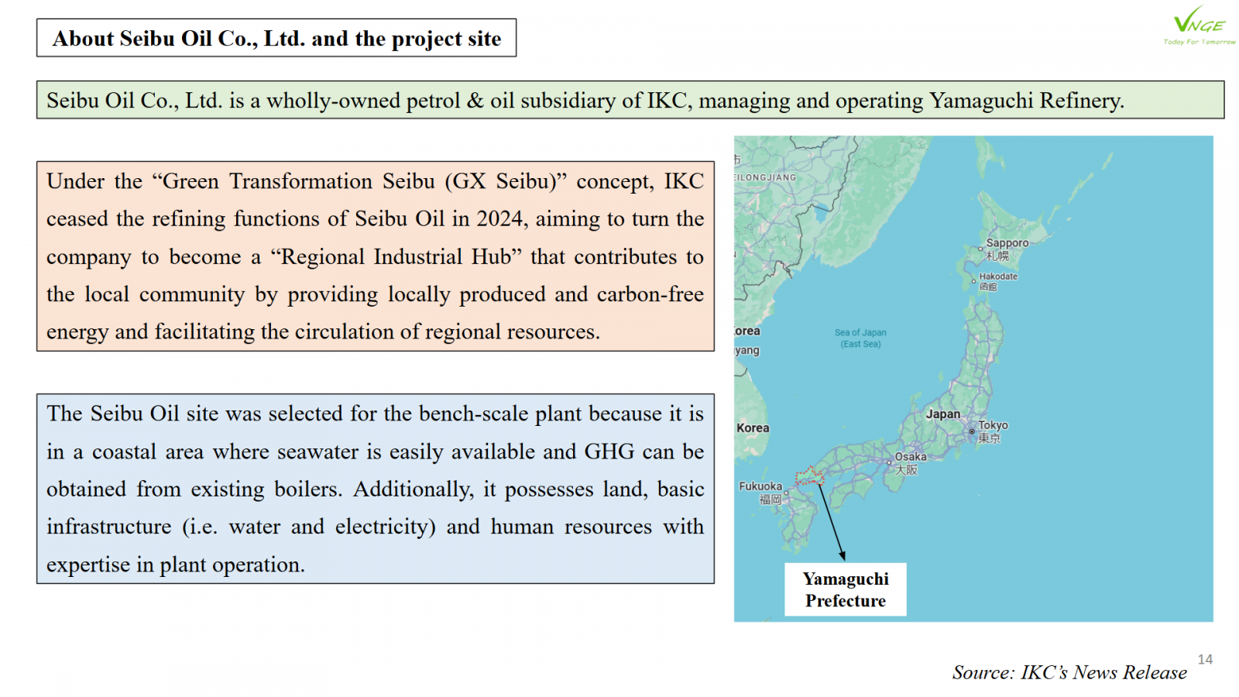Click the slide page number 14
1239x697 pixels.
1205,659
